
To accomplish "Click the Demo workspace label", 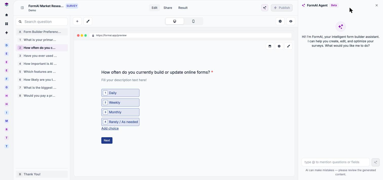I will click(32, 10).
